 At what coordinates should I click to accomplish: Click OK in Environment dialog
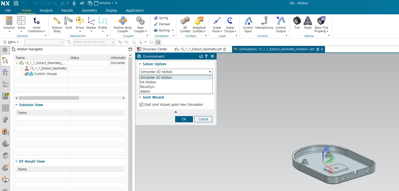click(184, 119)
